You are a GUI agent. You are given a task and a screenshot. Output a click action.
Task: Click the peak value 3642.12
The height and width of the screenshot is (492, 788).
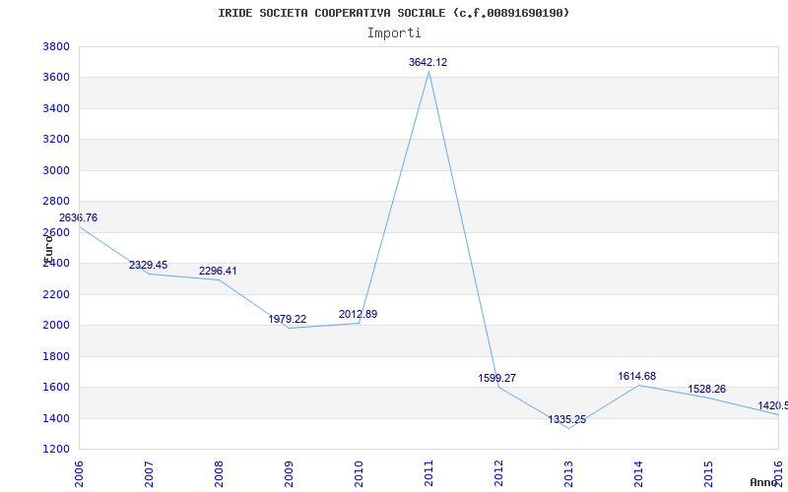point(427,62)
